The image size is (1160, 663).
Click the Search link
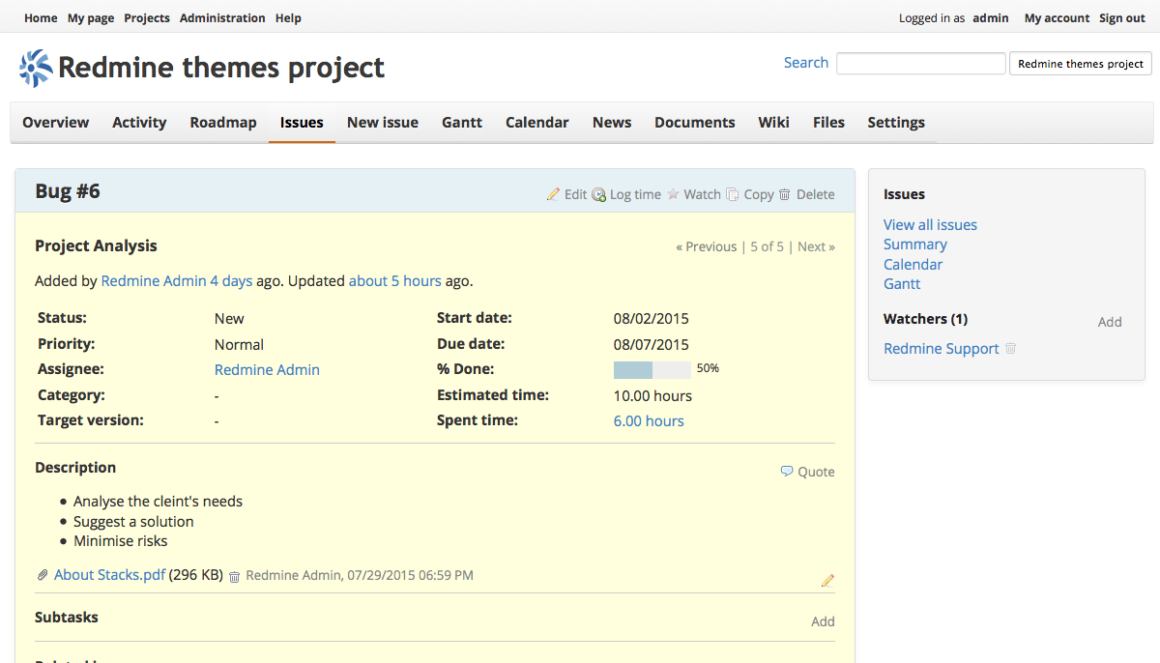click(x=806, y=63)
